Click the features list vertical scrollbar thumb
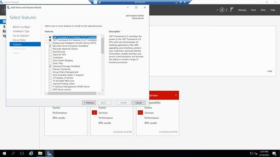Viewport: 280px width, 157px height. coord(102,45)
